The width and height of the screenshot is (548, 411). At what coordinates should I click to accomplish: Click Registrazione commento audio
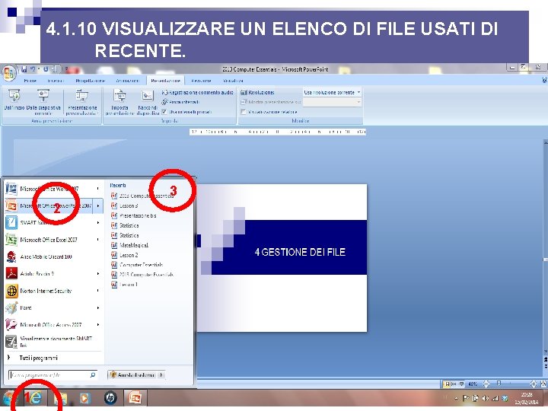click(197, 93)
